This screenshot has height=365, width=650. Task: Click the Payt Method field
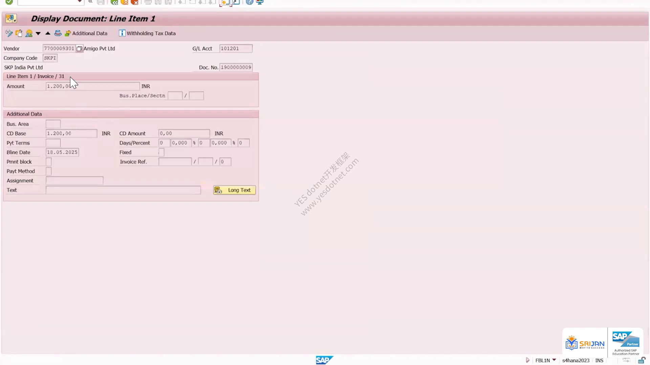click(x=49, y=171)
